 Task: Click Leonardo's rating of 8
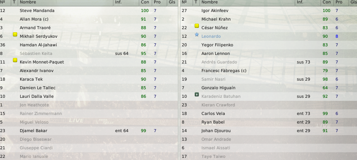pyautogui.click(x=337, y=36)
